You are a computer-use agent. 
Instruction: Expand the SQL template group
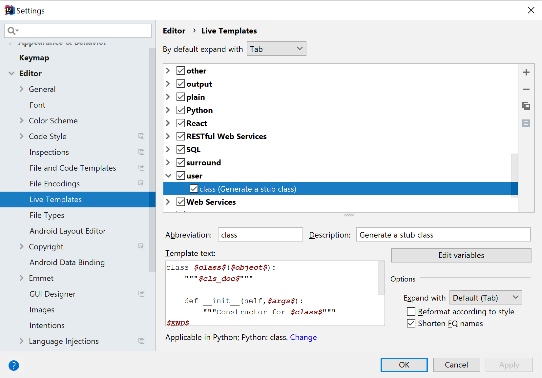(x=168, y=149)
